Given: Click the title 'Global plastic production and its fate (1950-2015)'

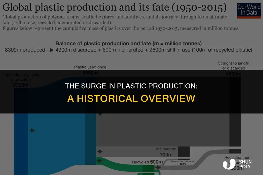Looking at the screenshot, I should coord(114,7).
